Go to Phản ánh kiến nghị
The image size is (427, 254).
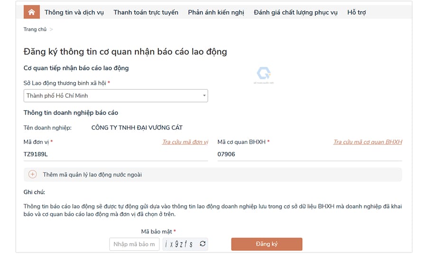(216, 12)
